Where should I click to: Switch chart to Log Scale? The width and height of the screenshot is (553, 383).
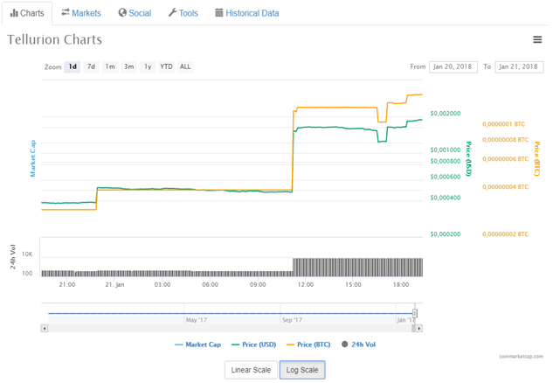click(302, 370)
